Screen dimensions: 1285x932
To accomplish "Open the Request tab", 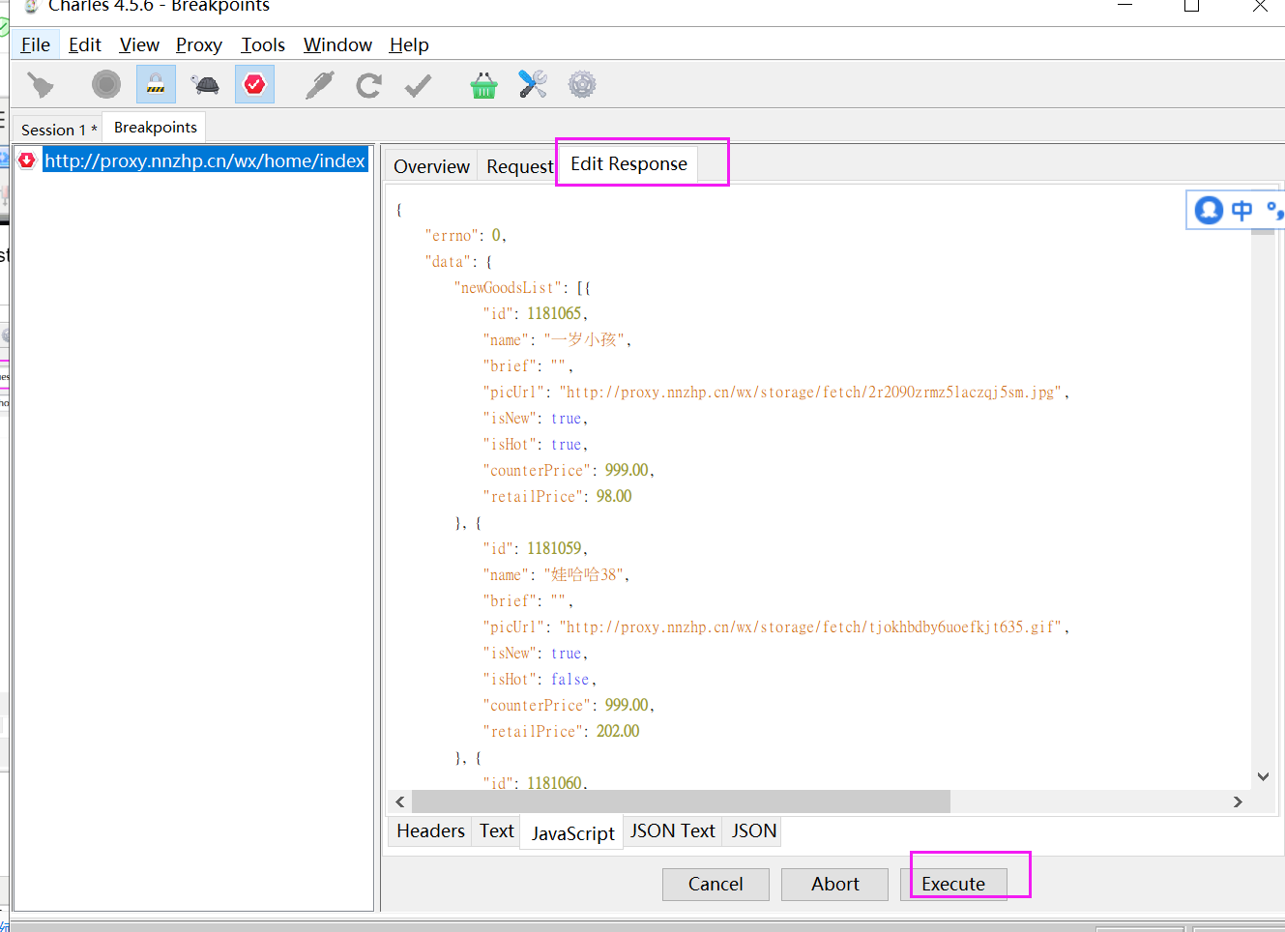I will tap(519, 166).
